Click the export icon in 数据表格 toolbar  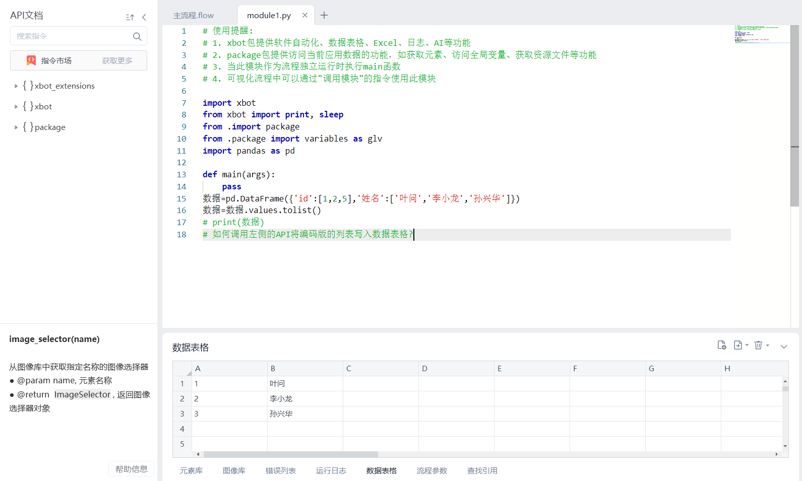(x=738, y=345)
